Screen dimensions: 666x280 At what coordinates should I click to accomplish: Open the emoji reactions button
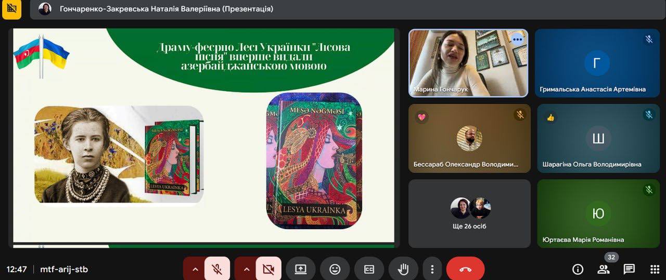click(x=335, y=269)
